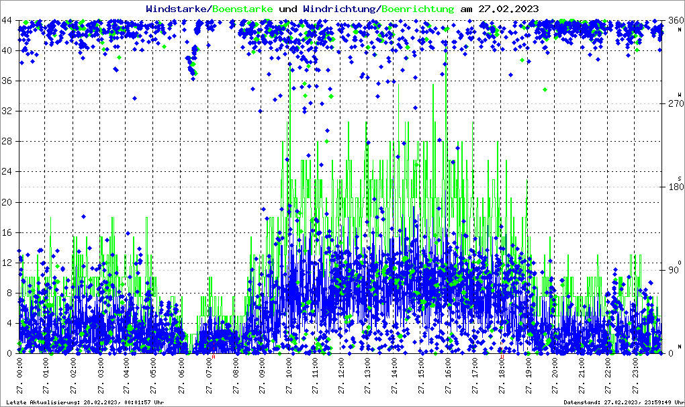Click the wind speed axis label 28
Viewport: 685px width, 407px height.
(x=7, y=142)
